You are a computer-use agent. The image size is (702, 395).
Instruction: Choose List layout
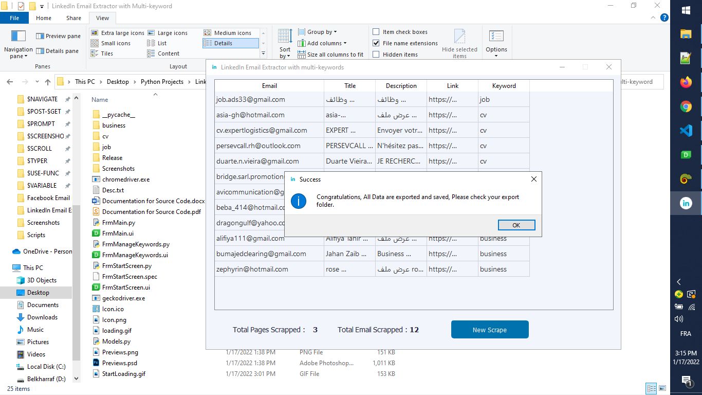pyautogui.click(x=157, y=43)
